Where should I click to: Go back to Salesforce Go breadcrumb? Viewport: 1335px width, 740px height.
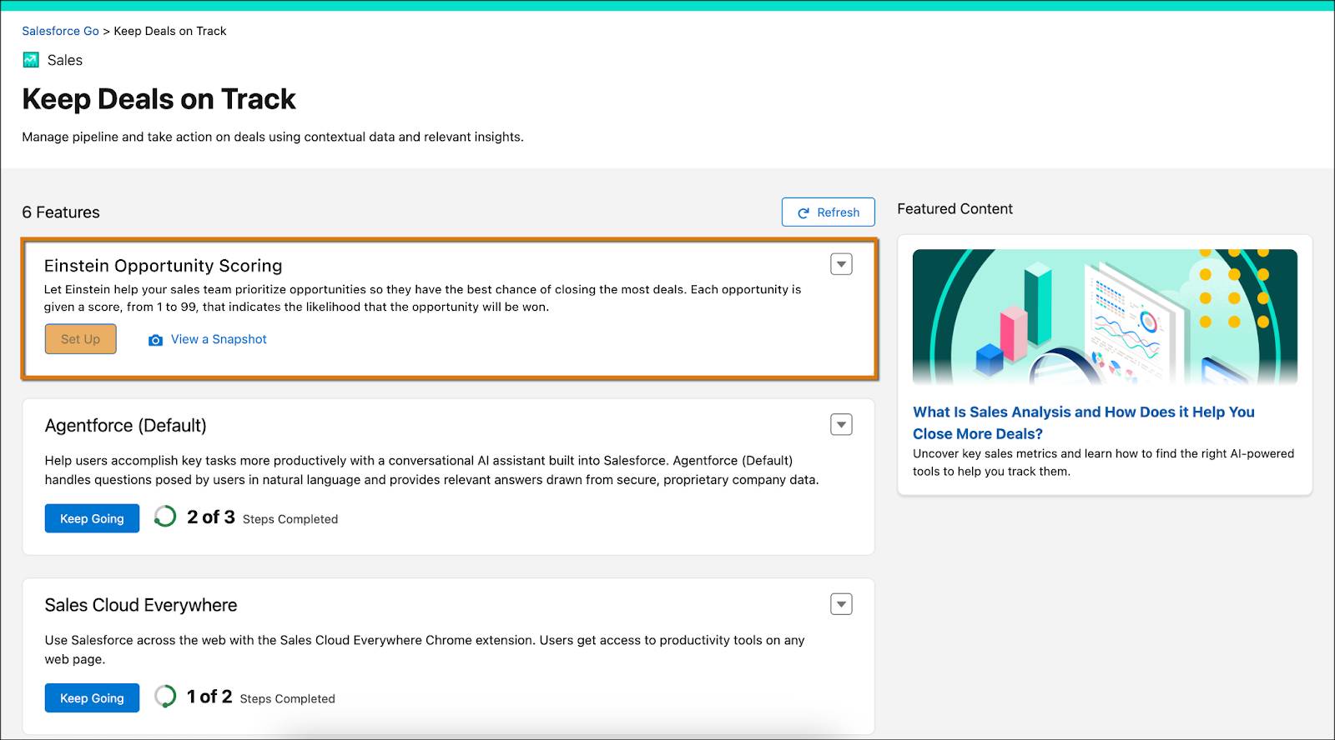pos(60,31)
